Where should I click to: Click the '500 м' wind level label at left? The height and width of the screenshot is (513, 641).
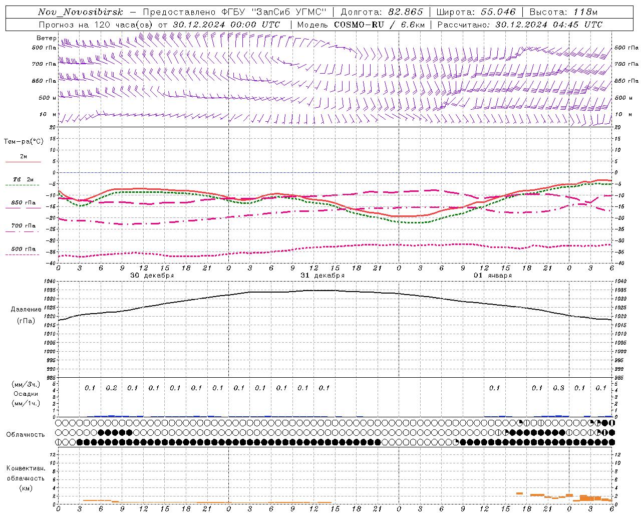tap(48, 98)
